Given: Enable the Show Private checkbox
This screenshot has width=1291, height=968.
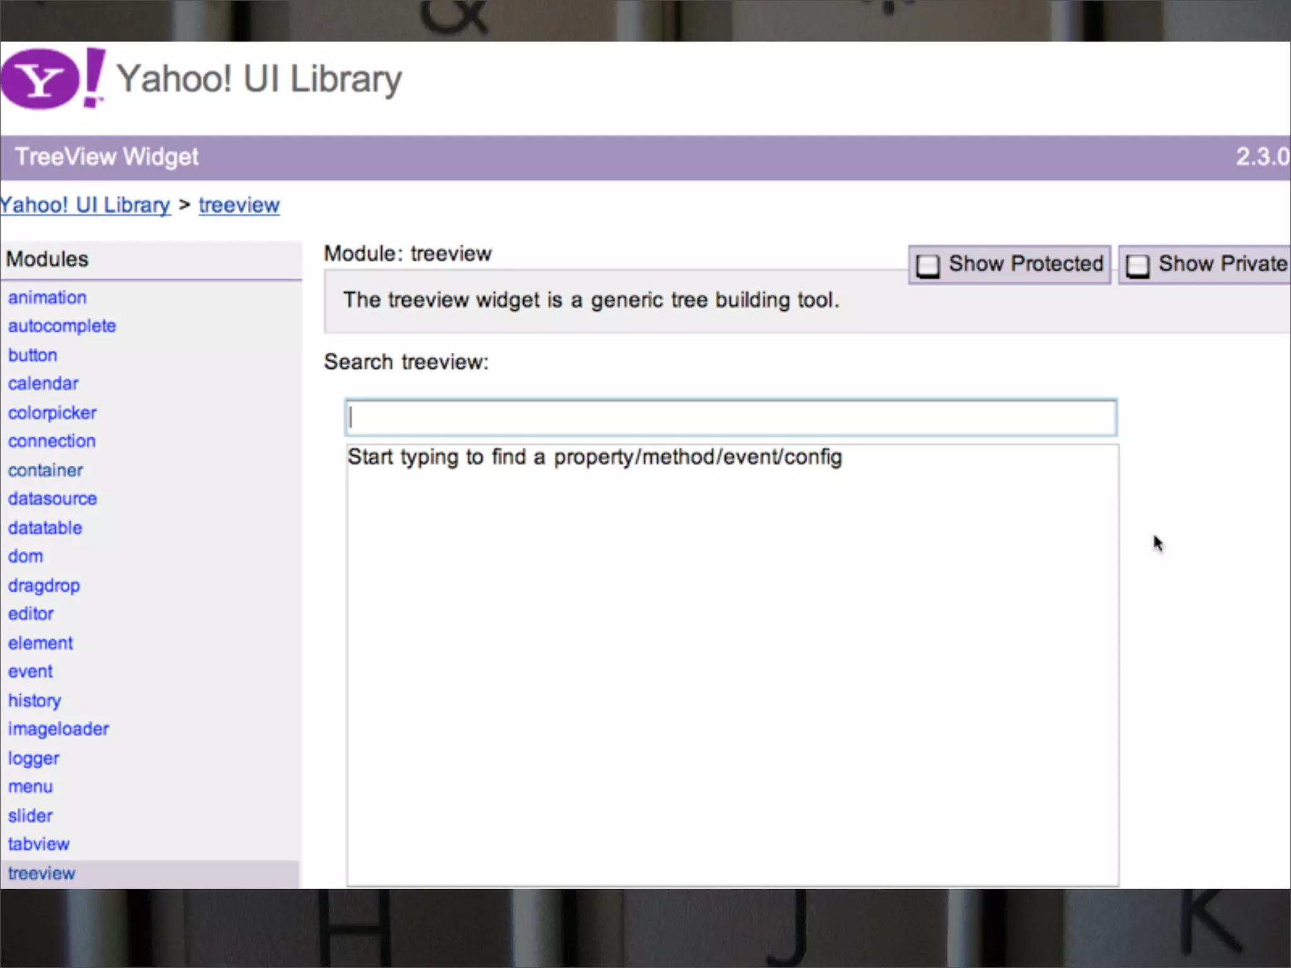Looking at the screenshot, I should click(1138, 265).
